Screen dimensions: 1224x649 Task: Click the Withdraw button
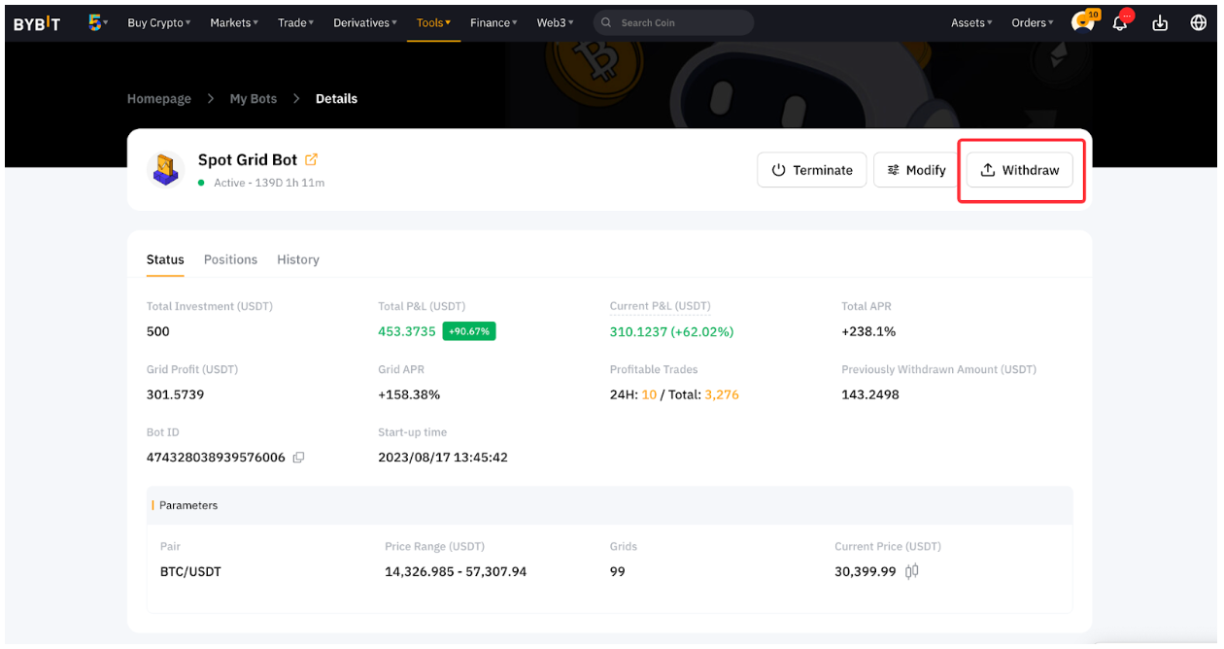[x=1020, y=170]
